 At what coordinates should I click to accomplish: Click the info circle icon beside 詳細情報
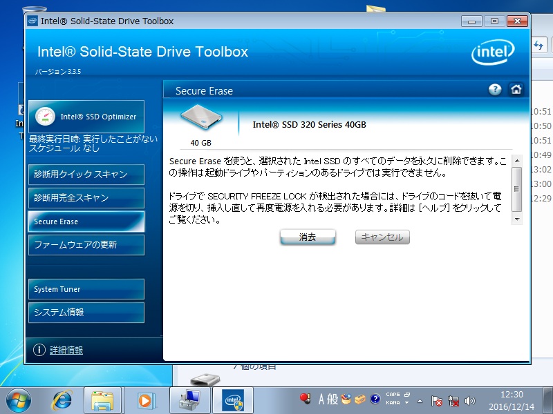click(x=39, y=350)
